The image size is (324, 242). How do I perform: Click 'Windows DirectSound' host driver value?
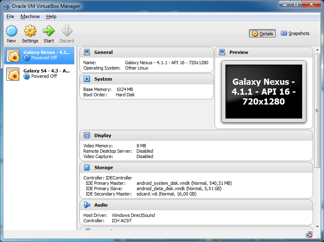(133, 215)
